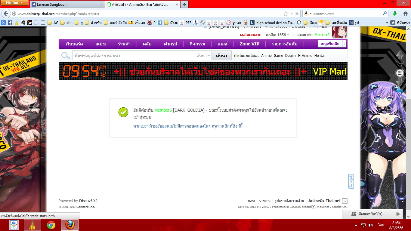Open the กิจกรรม navigation menu item
This screenshot has width=411, height=231.
coord(197,44)
